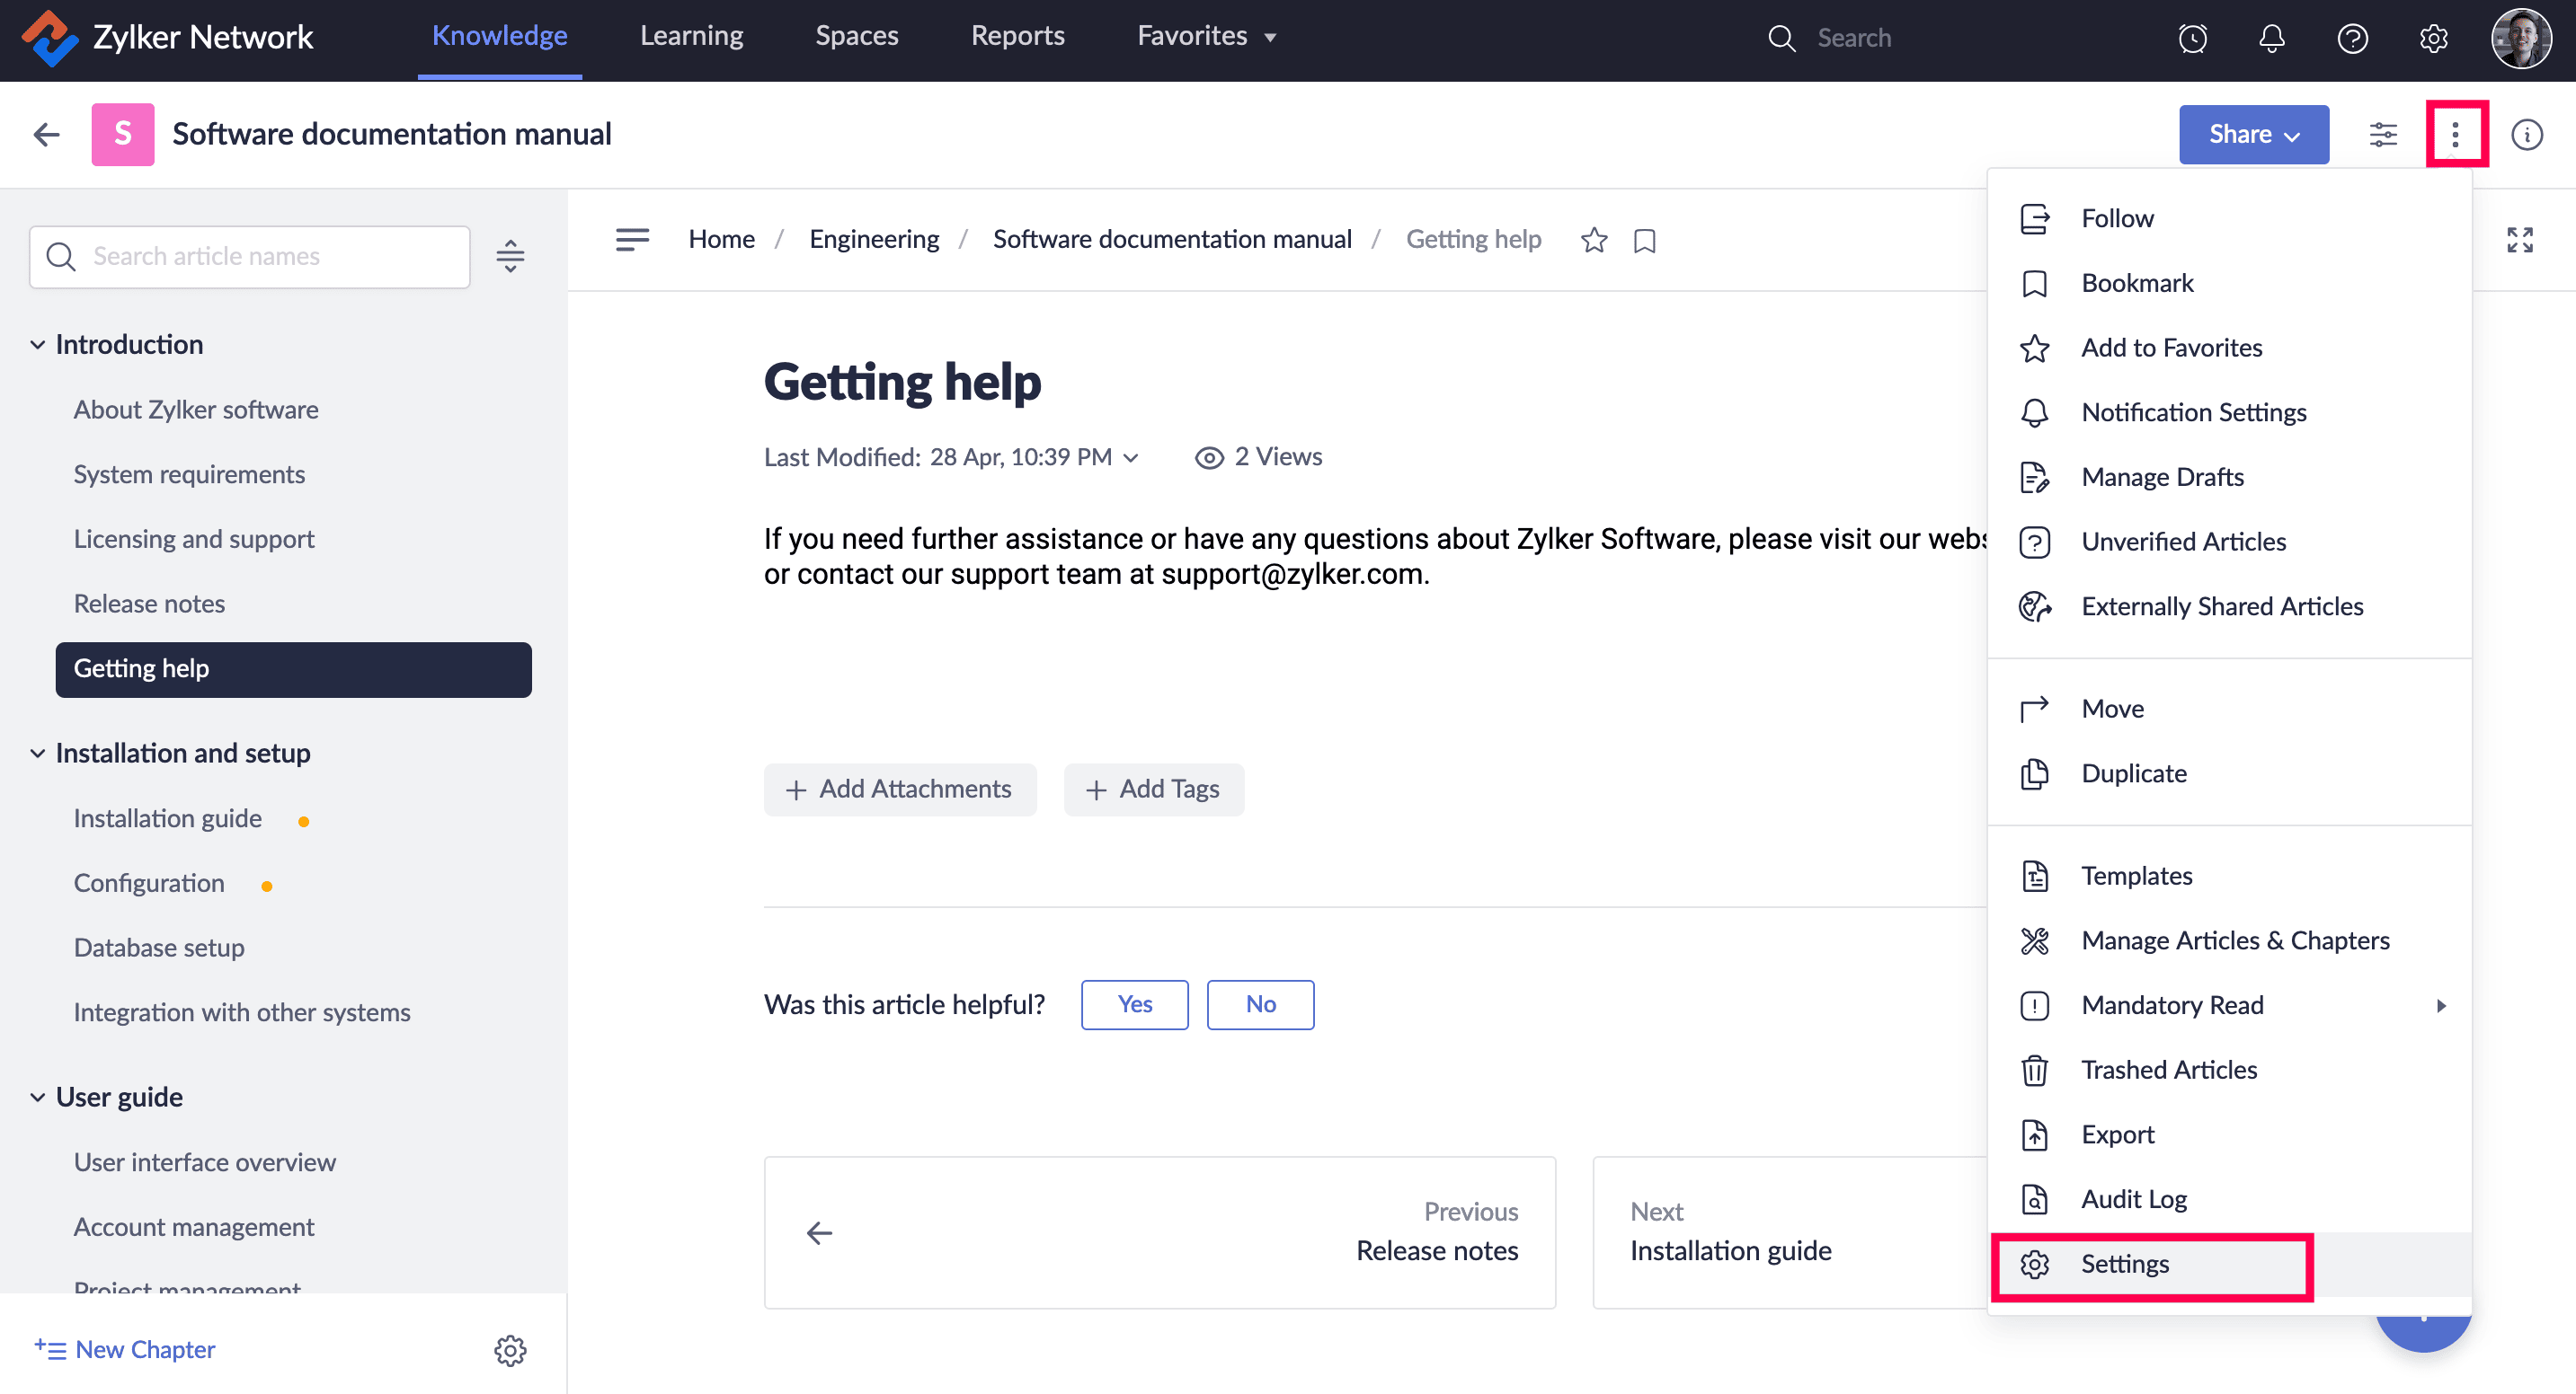The width and height of the screenshot is (2576, 1394).
Task: Collapse the Introduction chapter
Action: point(37,345)
